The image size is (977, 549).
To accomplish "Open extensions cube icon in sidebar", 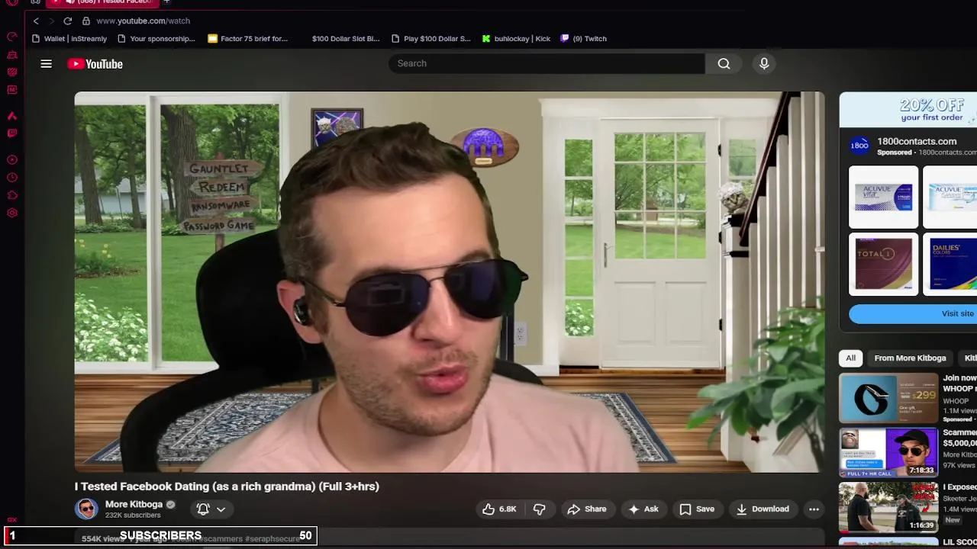I will click(x=12, y=195).
